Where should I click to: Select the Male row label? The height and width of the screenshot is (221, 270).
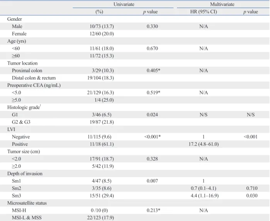click(x=17, y=27)
